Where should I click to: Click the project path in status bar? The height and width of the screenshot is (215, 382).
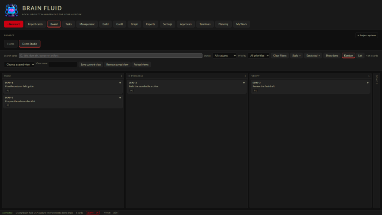[44, 213]
